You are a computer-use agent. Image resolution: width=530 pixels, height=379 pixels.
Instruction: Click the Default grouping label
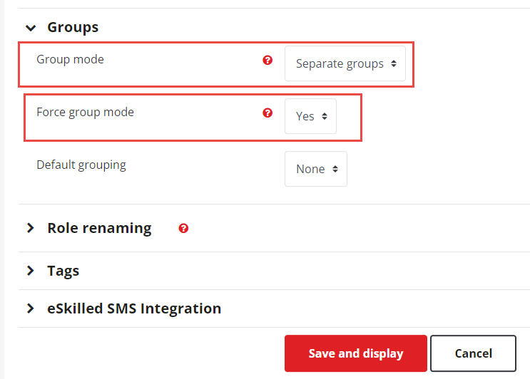pyautogui.click(x=81, y=165)
